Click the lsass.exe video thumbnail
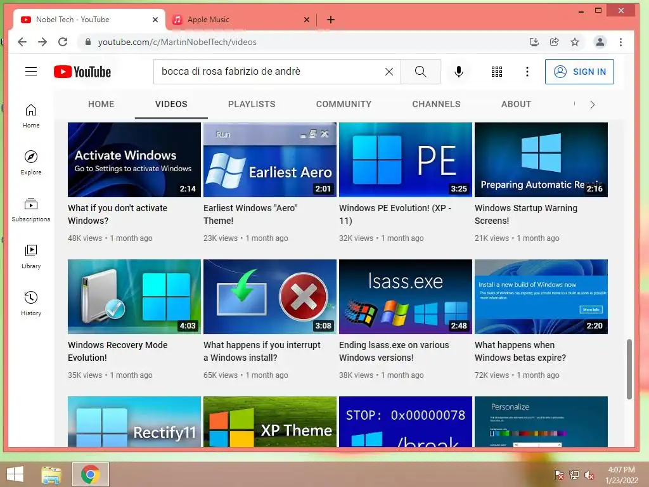This screenshot has height=487, width=649. 405,297
